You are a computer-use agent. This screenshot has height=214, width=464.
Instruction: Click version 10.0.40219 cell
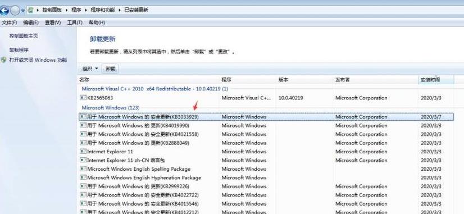290,98
